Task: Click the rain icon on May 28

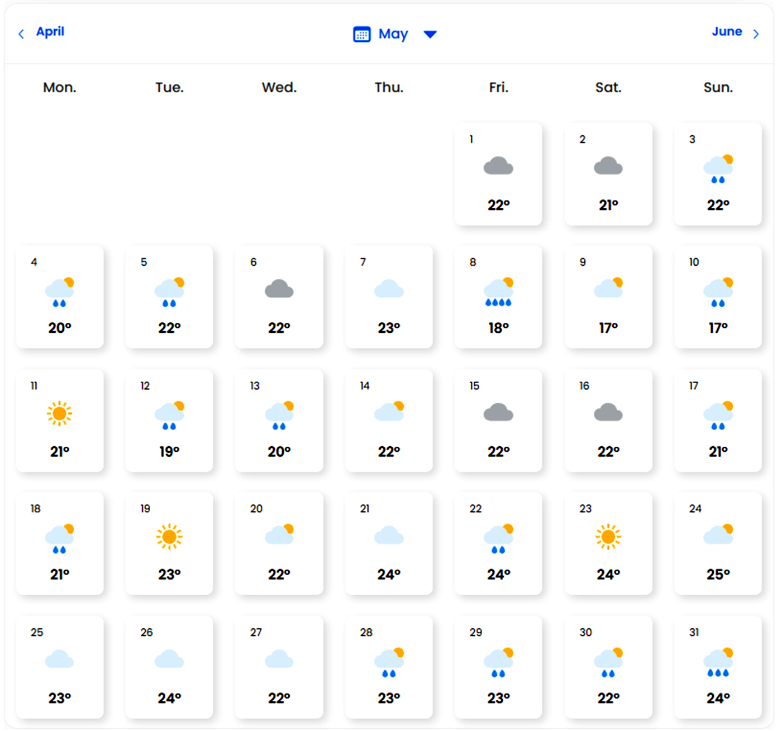Action: [x=389, y=662]
